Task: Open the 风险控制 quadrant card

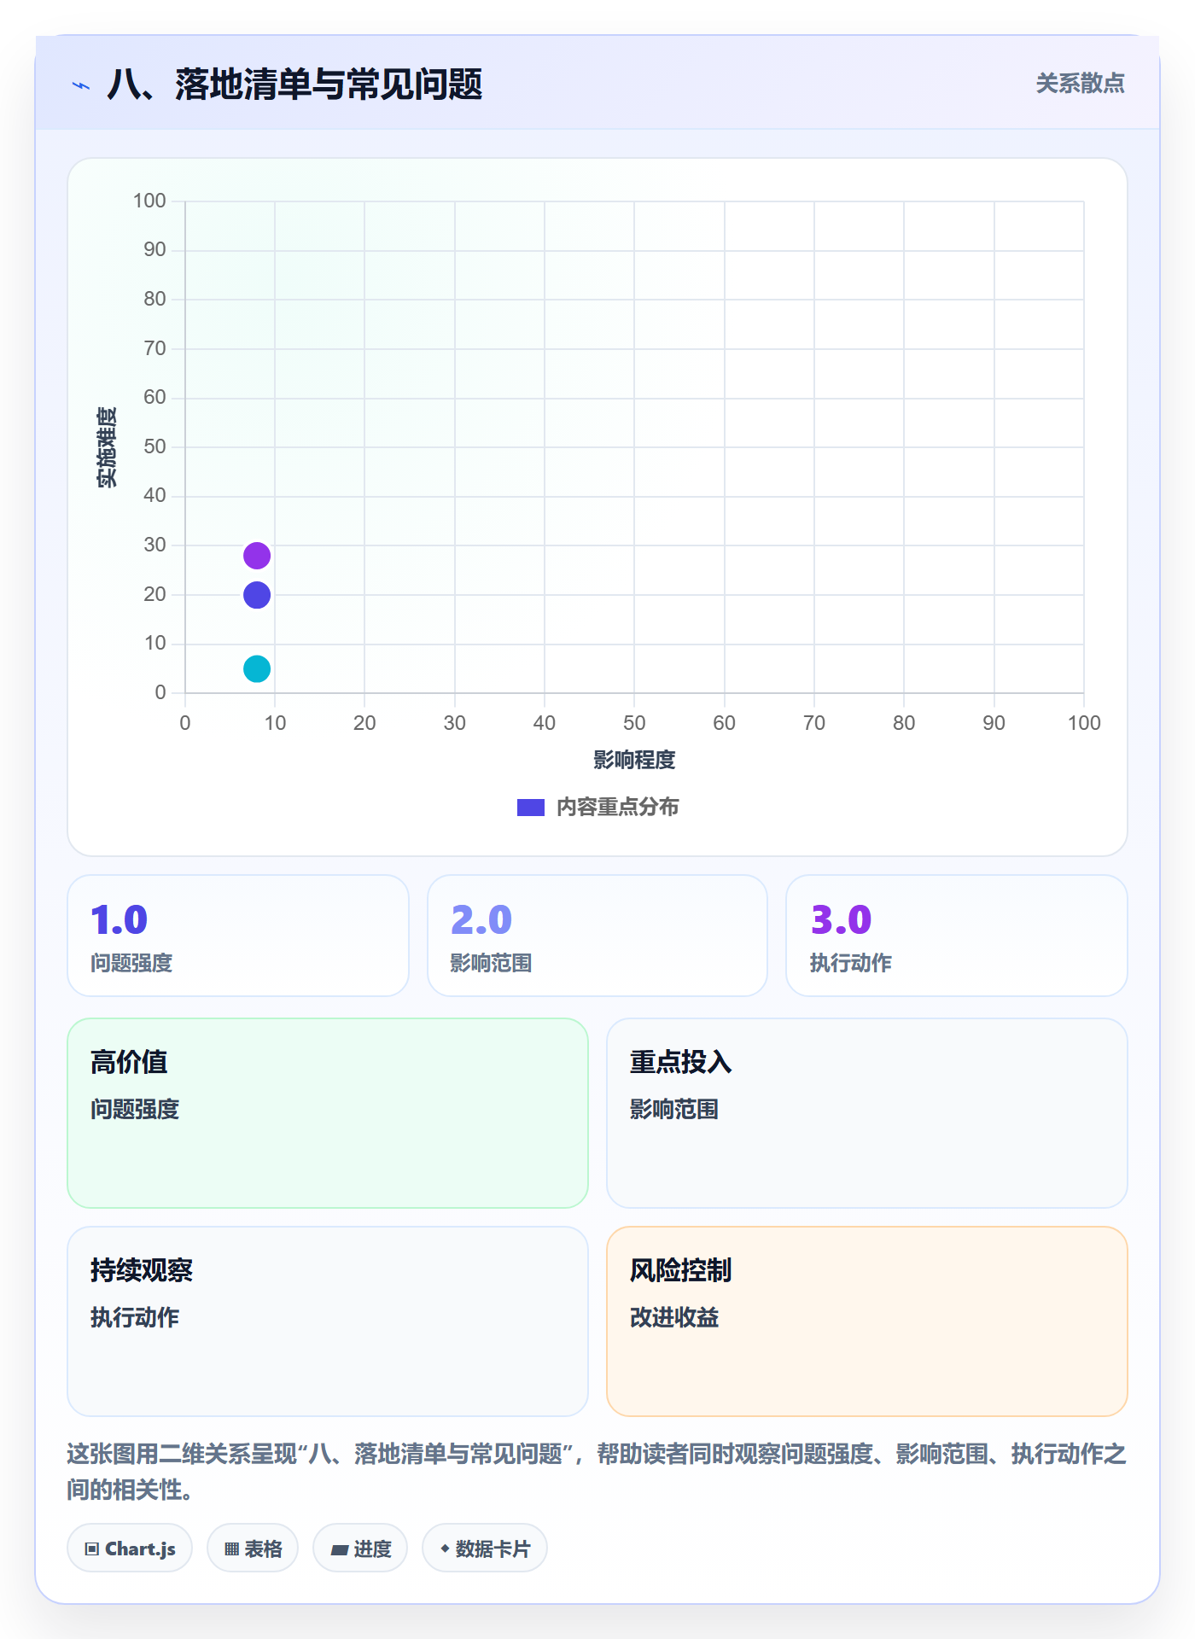Action: (x=867, y=1321)
